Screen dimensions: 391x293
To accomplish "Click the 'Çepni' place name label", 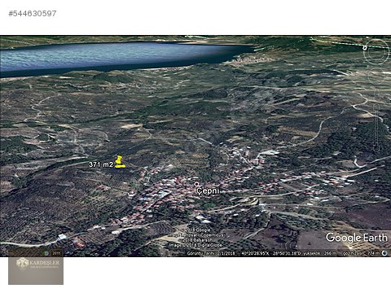I will pyautogui.click(x=208, y=191).
